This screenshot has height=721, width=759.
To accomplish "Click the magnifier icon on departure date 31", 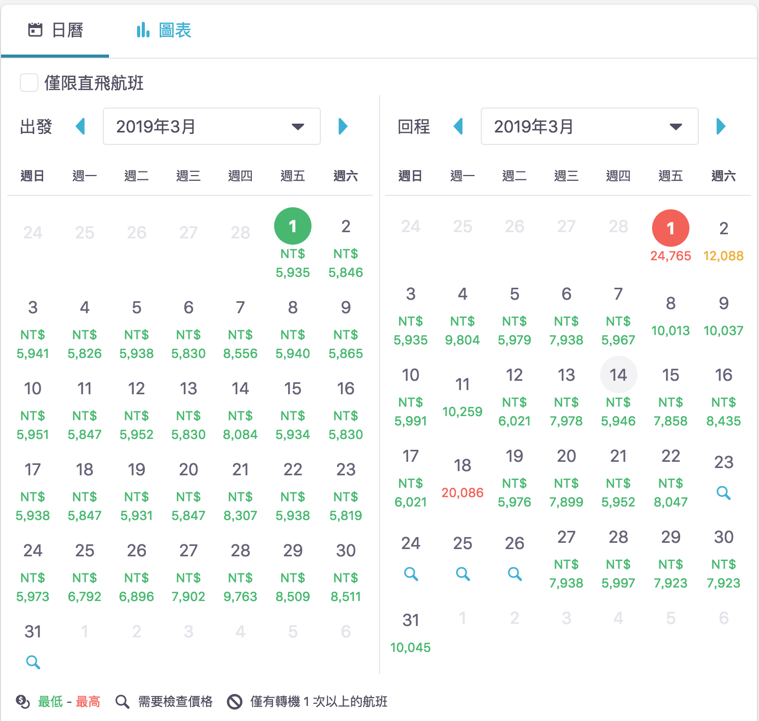I will (x=33, y=663).
